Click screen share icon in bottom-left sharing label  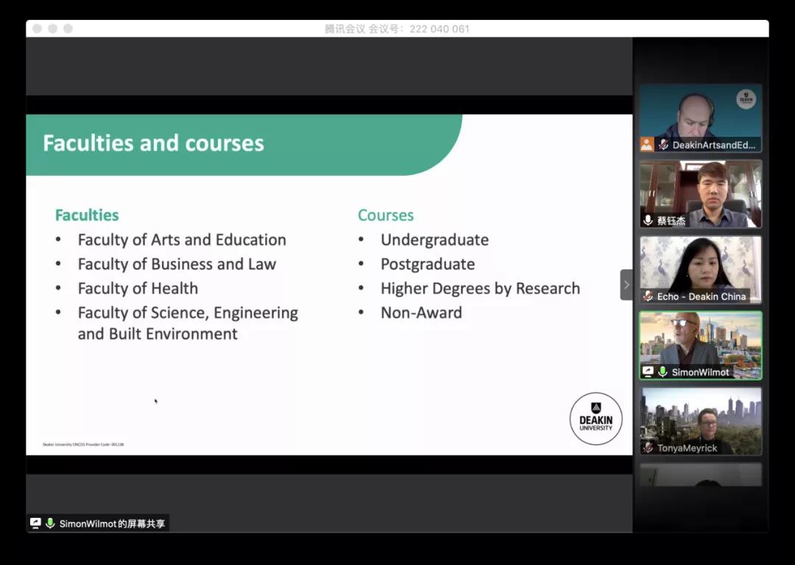pos(35,524)
